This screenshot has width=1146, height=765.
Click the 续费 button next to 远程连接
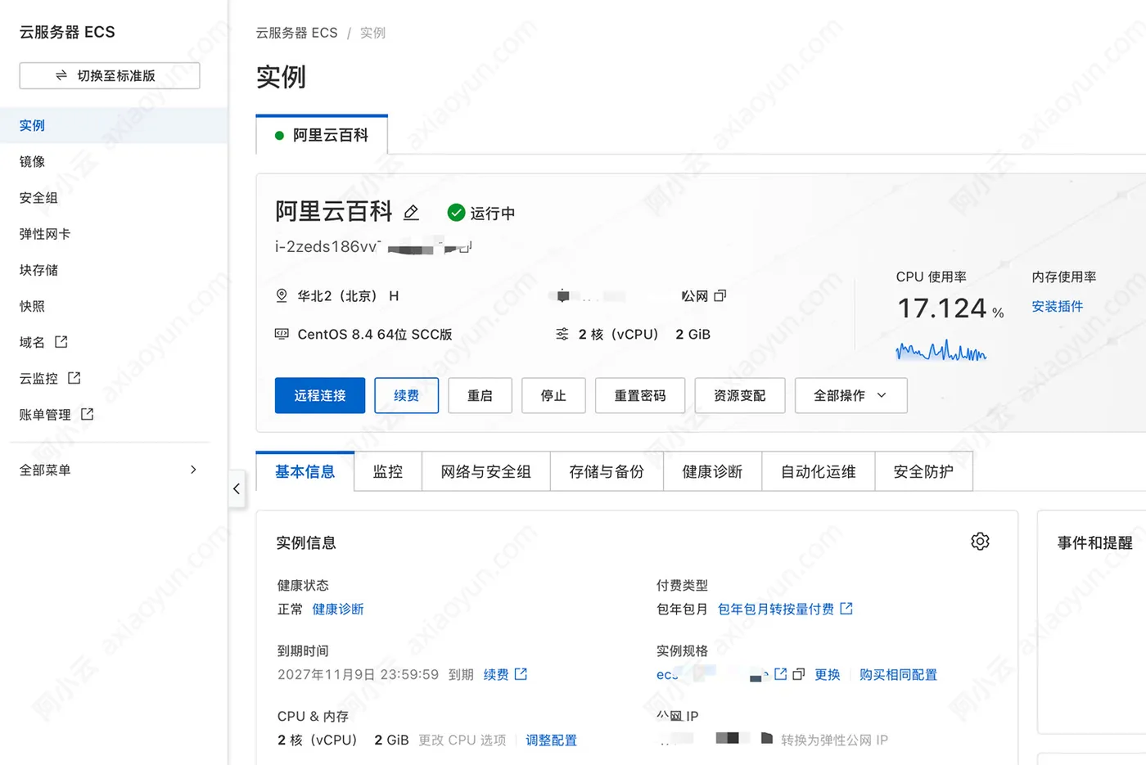(407, 395)
